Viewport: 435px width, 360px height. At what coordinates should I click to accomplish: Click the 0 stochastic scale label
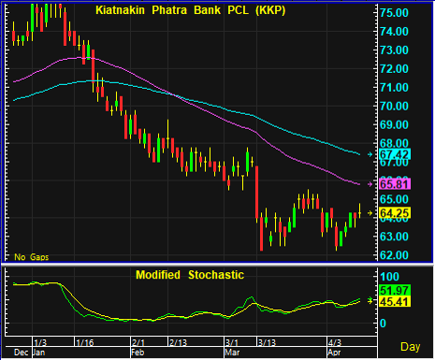384,324
